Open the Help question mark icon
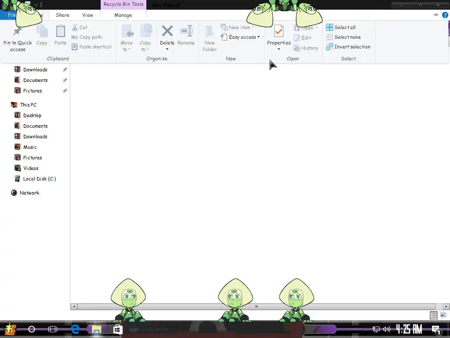450x338 pixels. [445, 15]
